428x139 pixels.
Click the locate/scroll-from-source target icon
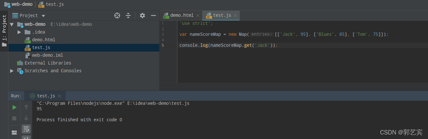click(117, 15)
